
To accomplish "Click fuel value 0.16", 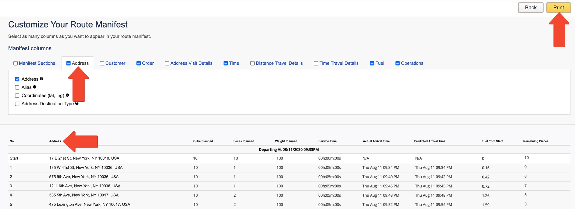I will [x=486, y=168].
